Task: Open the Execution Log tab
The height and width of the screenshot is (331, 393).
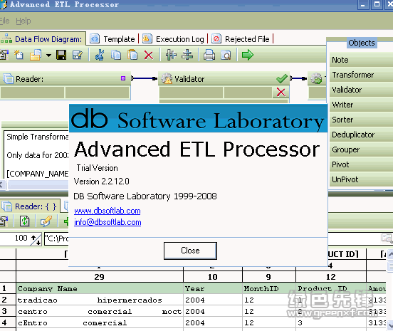Action: (x=174, y=39)
